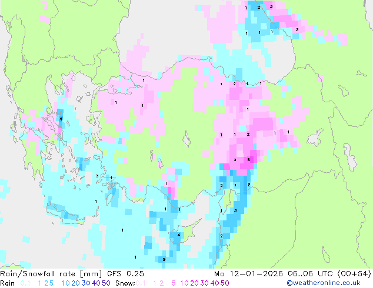Click the 'Mo 12-01-2026 06..06 UTC (00+54)' timestamp

[292, 274]
